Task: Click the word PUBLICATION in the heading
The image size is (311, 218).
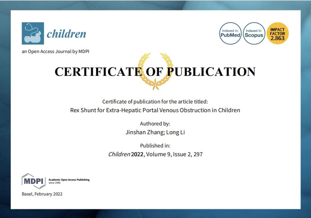Action: coord(211,72)
